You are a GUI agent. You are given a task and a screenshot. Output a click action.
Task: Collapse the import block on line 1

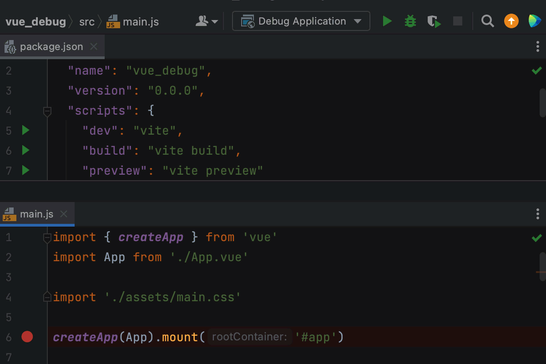(x=47, y=238)
